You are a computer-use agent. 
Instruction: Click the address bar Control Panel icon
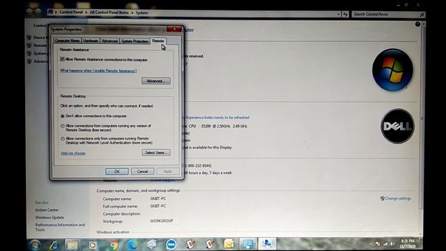(51, 13)
